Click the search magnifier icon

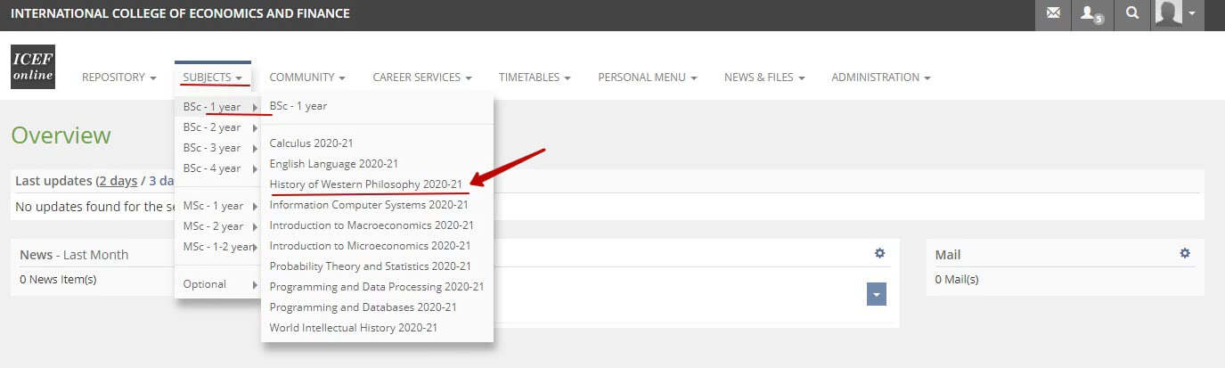coord(1131,14)
